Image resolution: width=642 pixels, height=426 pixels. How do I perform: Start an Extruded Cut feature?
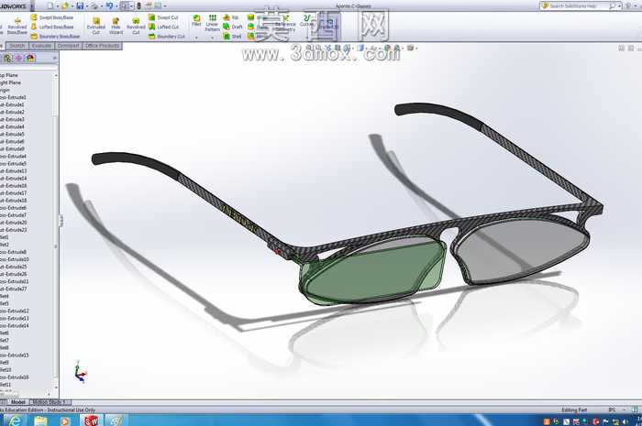95,27
